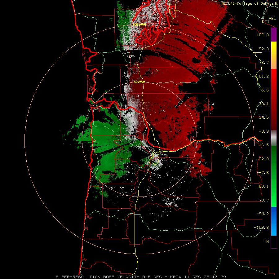Click the 92.3 legend value
Viewport: 279px width, 279px height.
264,49
